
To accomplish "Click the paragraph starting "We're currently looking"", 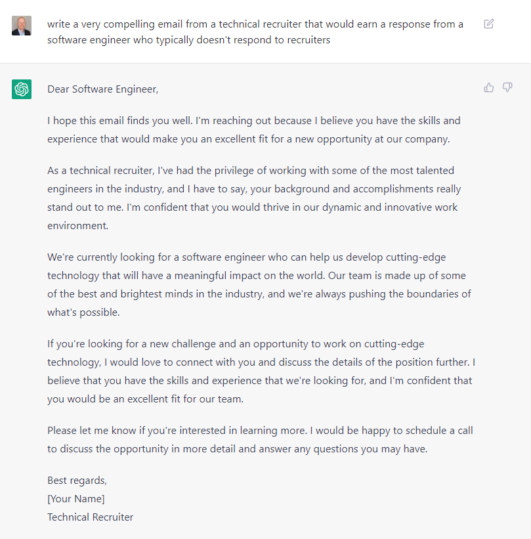I will tap(259, 285).
